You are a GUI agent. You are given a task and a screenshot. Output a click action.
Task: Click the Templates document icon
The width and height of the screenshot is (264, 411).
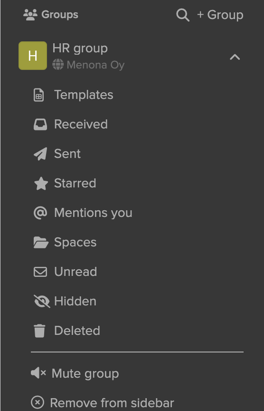(39, 95)
